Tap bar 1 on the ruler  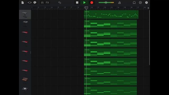pyautogui.click(x=32, y=7)
